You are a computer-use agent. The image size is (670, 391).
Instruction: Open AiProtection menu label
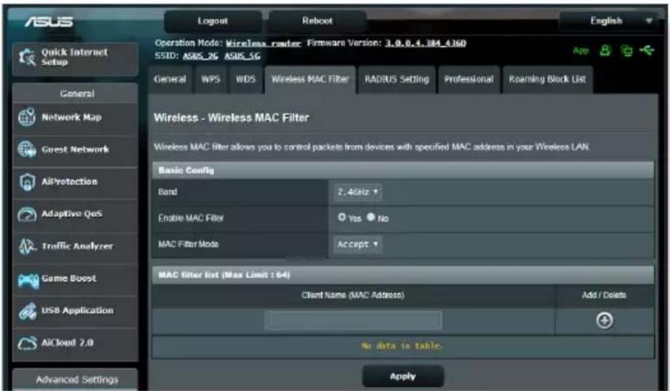click(x=70, y=182)
